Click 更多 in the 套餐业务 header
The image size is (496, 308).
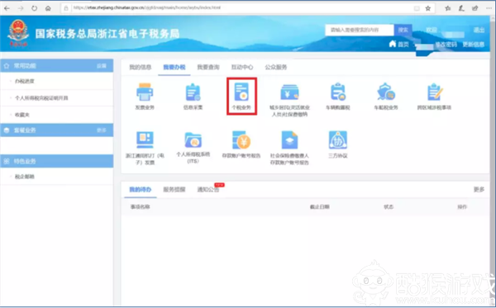click(x=102, y=130)
